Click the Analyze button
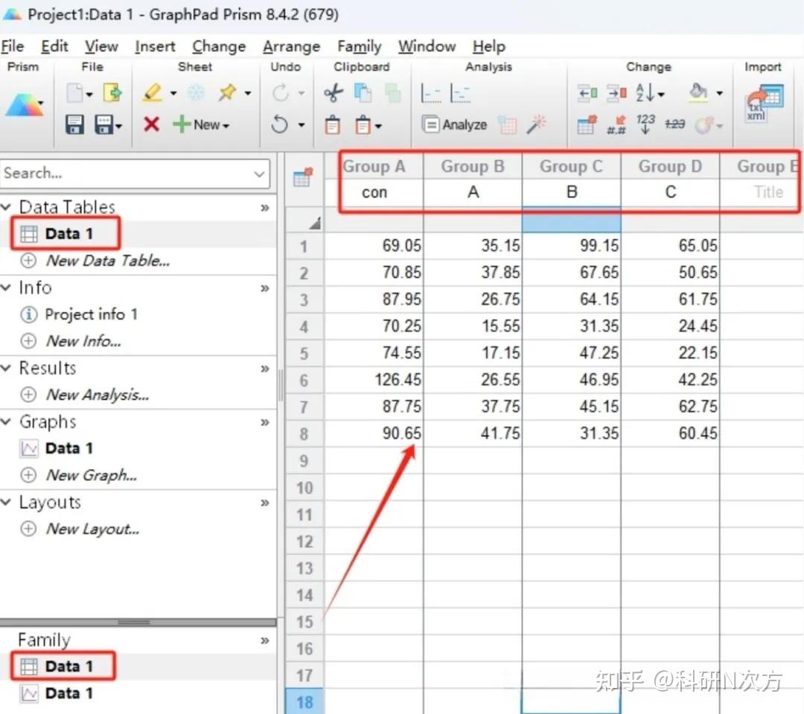 (454, 124)
